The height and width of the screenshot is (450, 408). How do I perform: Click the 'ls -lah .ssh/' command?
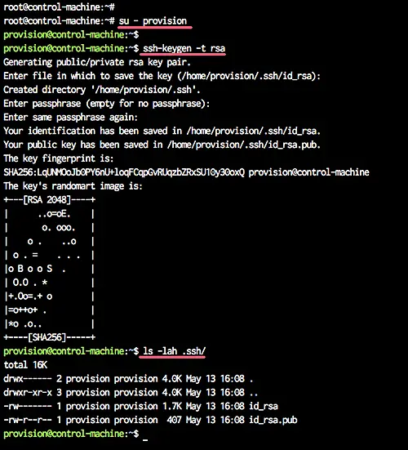[x=175, y=351]
